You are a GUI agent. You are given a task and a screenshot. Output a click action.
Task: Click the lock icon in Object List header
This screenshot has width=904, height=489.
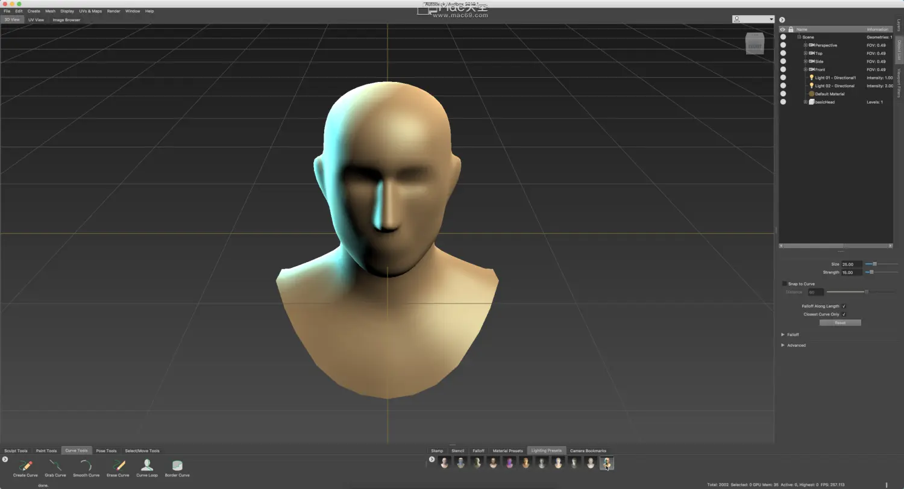[x=791, y=29]
